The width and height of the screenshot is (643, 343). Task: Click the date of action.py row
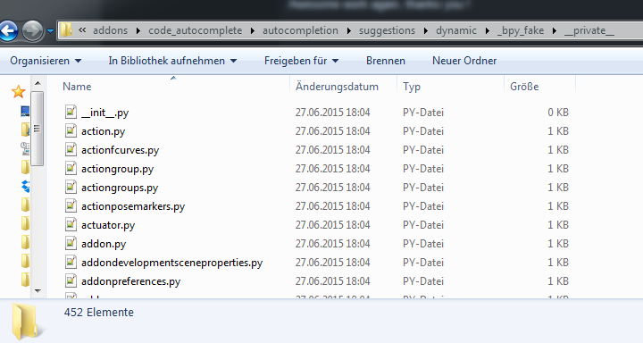click(332, 131)
